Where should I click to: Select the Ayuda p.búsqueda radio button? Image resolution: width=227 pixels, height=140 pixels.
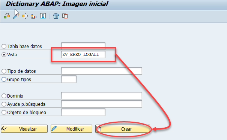tap(4, 104)
